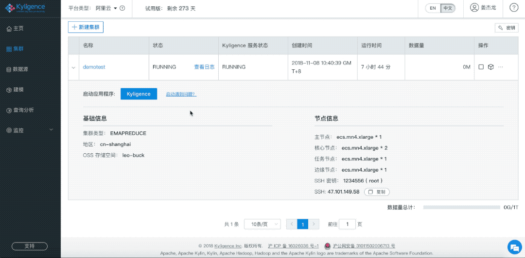Click the SSH key value 1234556 ( root )
This screenshot has width=525, height=258.
click(x=363, y=181)
